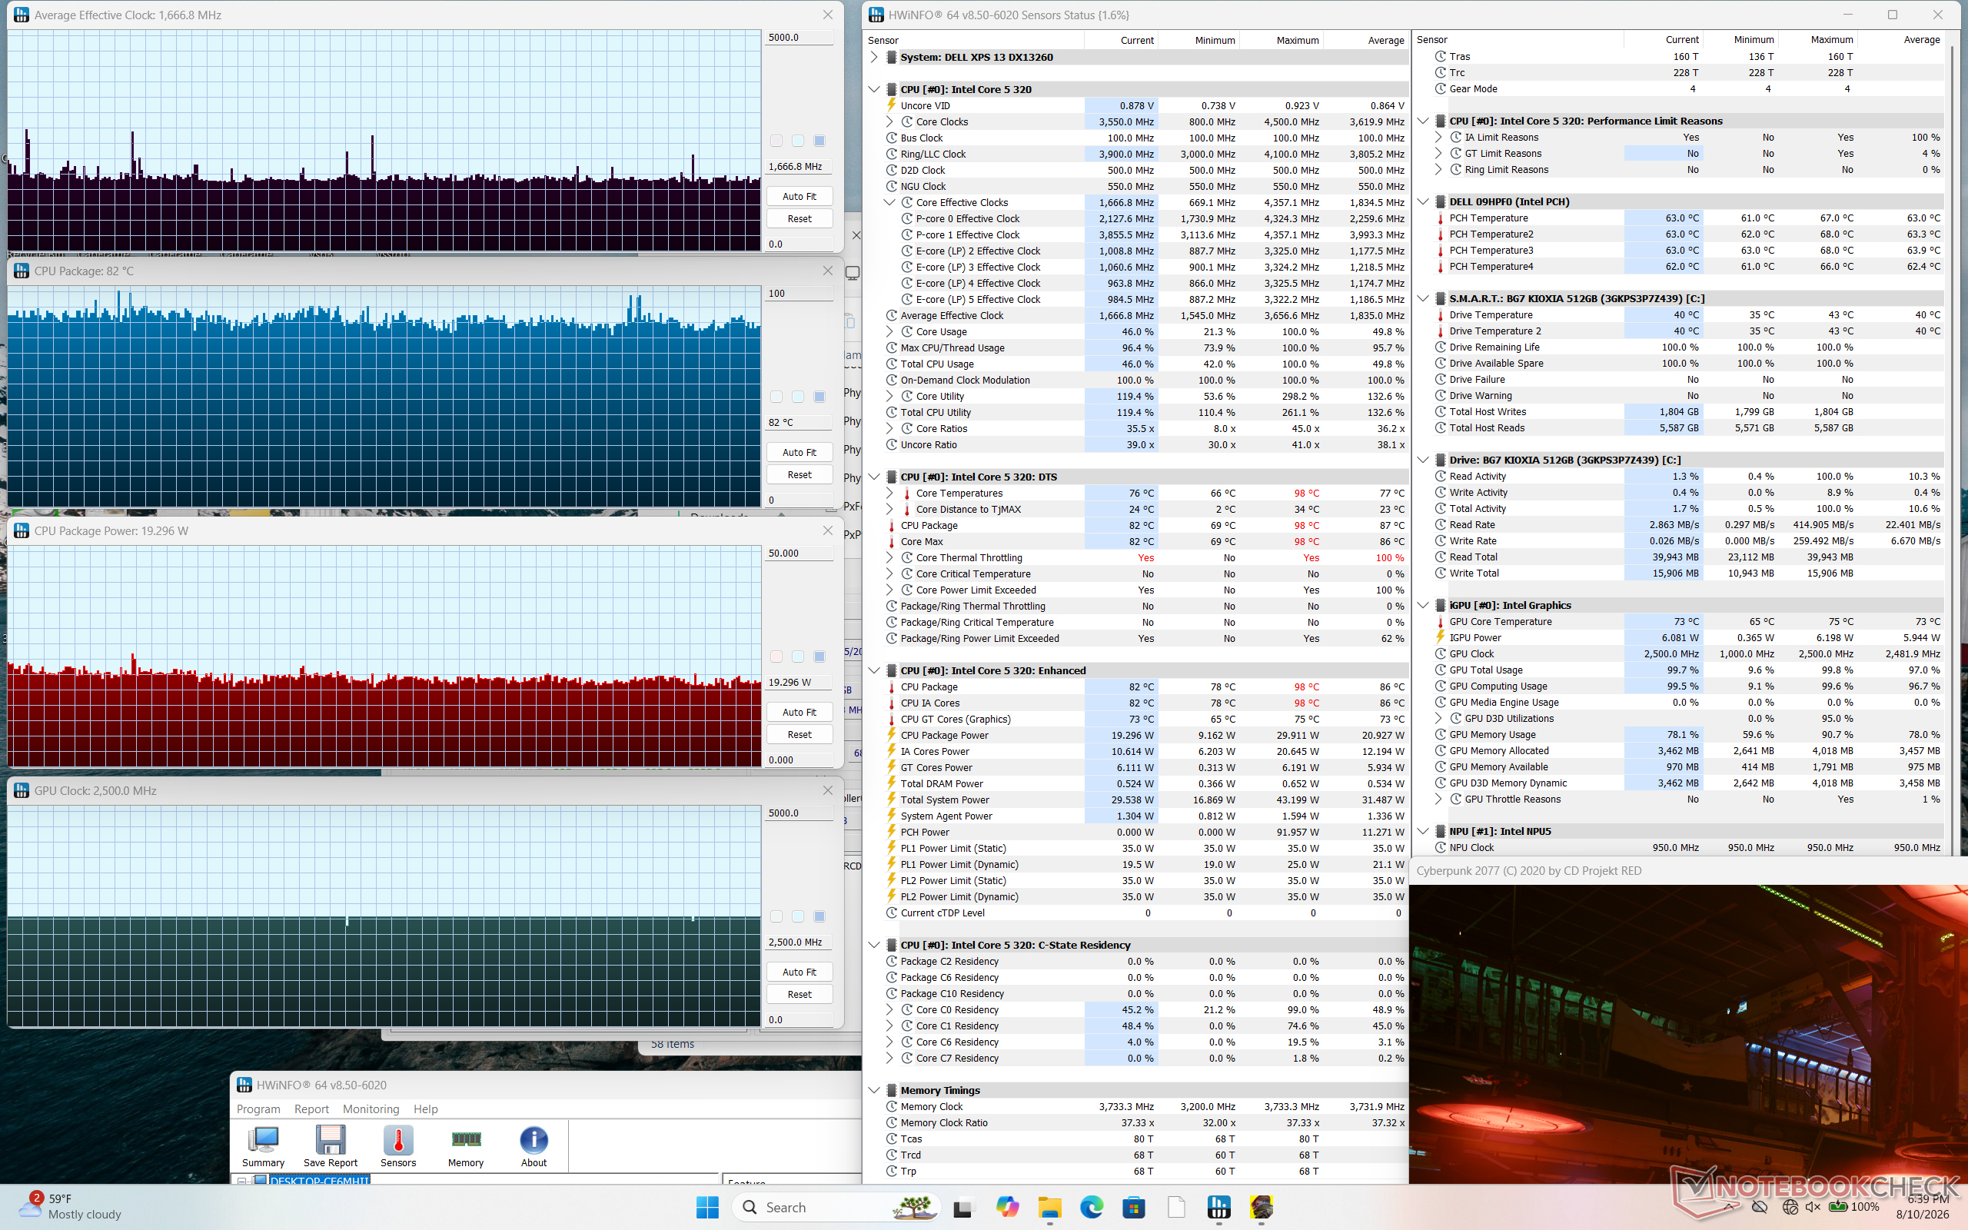1968x1230 pixels.
Task: Launch Microsoft Edge from the taskbar
Action: 1092,1207
